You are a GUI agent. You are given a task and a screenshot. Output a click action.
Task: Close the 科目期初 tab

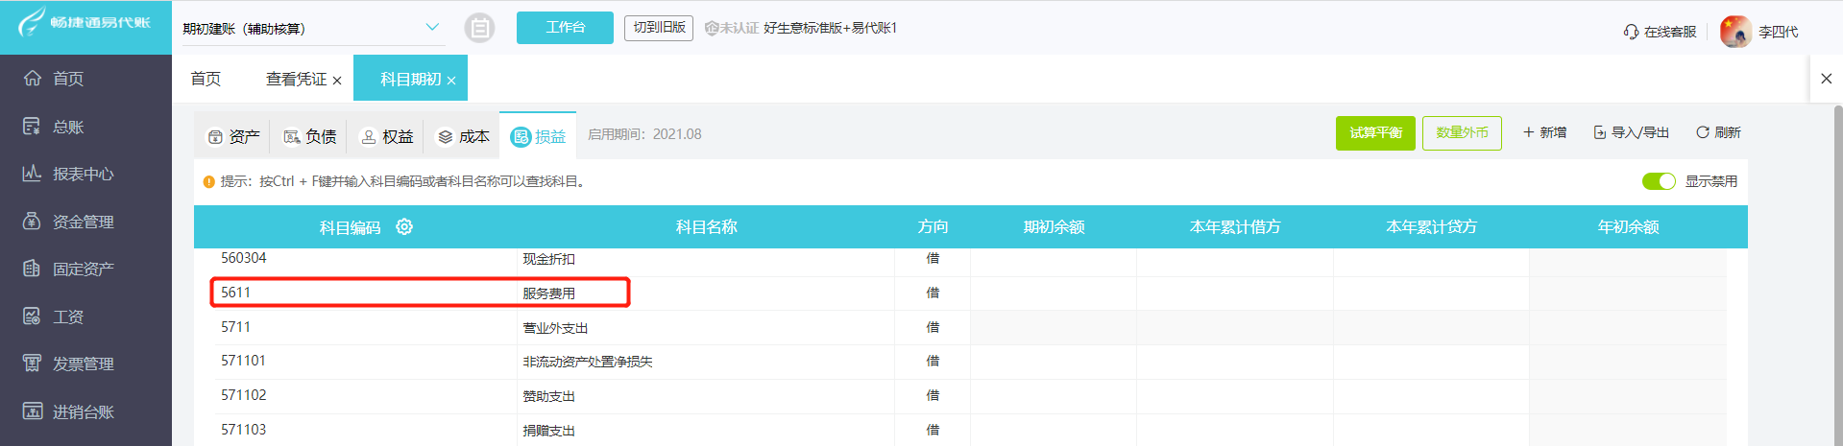click(x=451, y=81)
